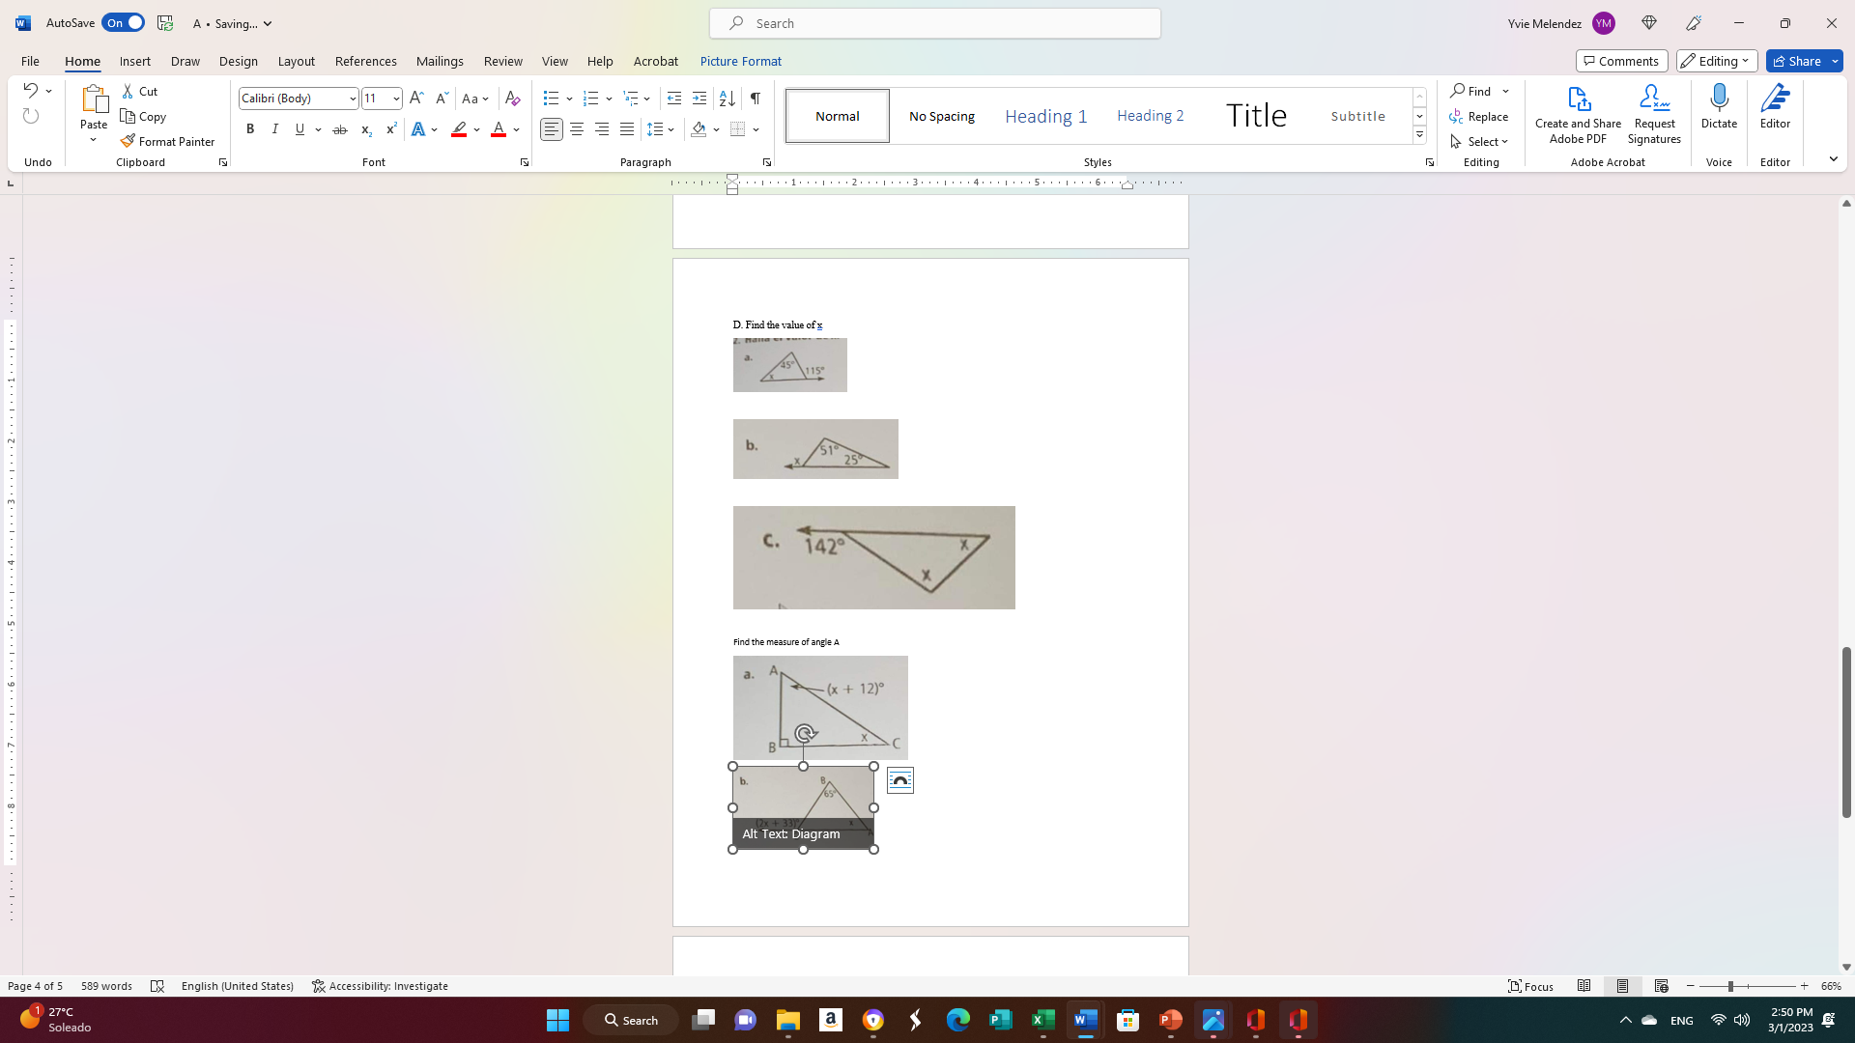
Task: Apply superscript formatting
Action: (390, 128)
